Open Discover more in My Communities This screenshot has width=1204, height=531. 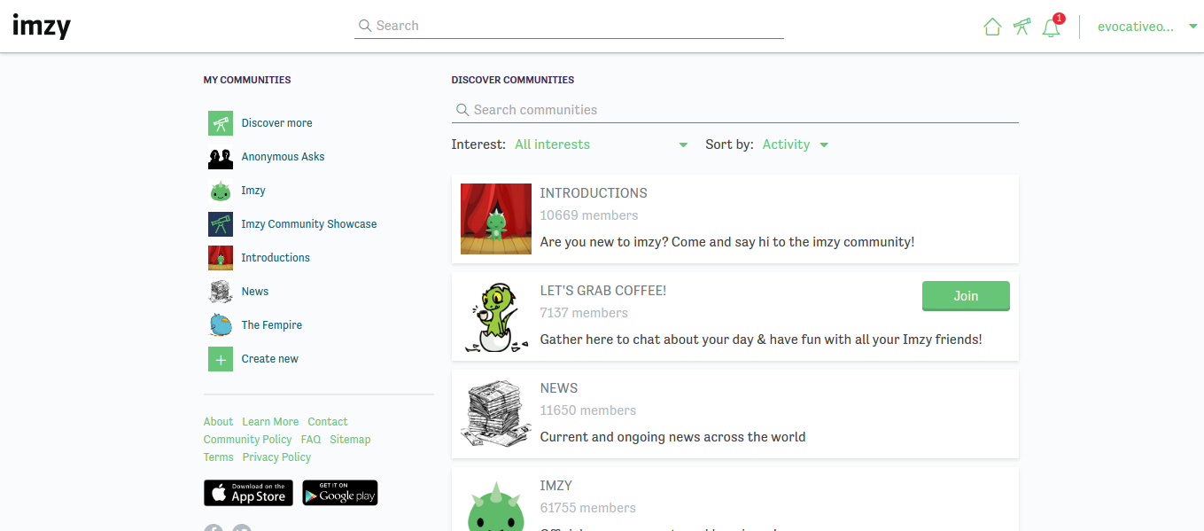click(x=276, y=123)
